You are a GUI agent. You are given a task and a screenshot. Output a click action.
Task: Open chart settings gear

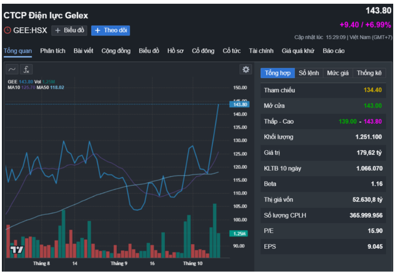pyautogui.click(x=245, y=70)
